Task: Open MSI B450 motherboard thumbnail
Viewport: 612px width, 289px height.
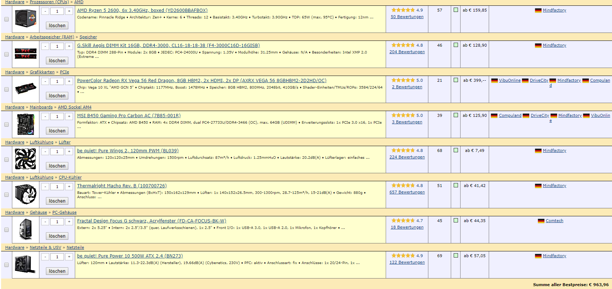Action: (x=26, y=124)
